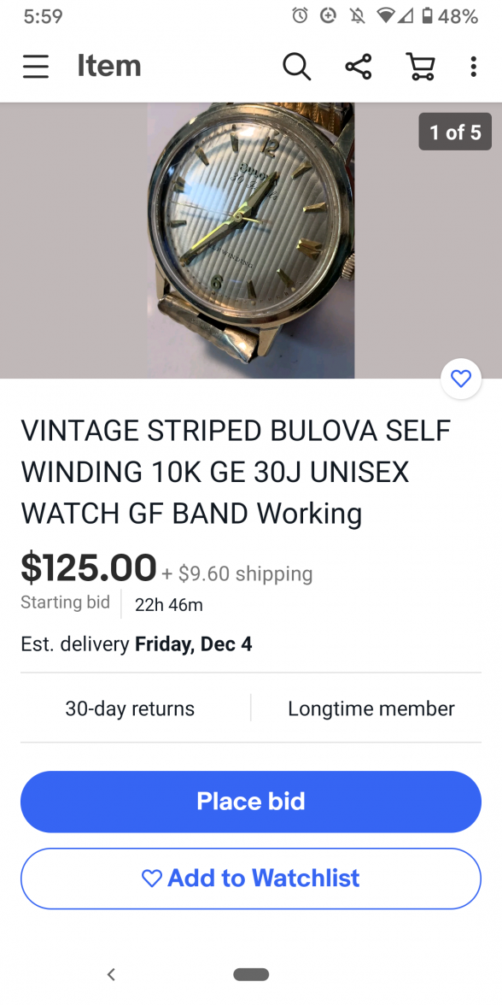The height and width of the screenshot is (1005, 502).
Task: Tap the battery 48% indicator
Action: pyautogui.click(x=449, y=16)
